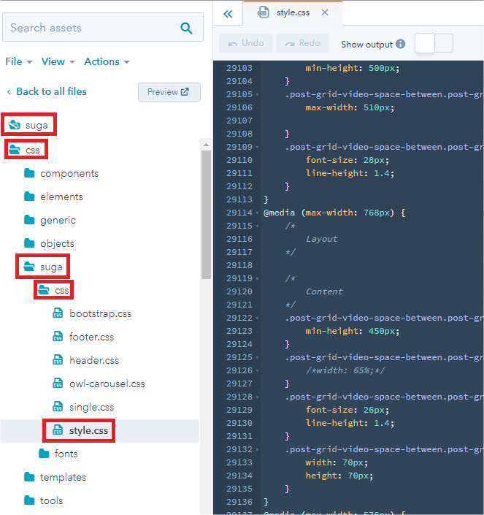
Task: Click the Preview button
Action: coord(169,92)
